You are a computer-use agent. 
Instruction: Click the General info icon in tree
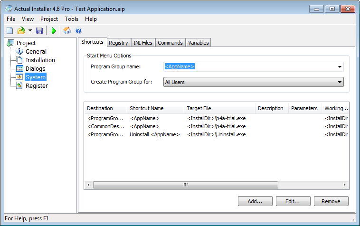tap(19, 51)
